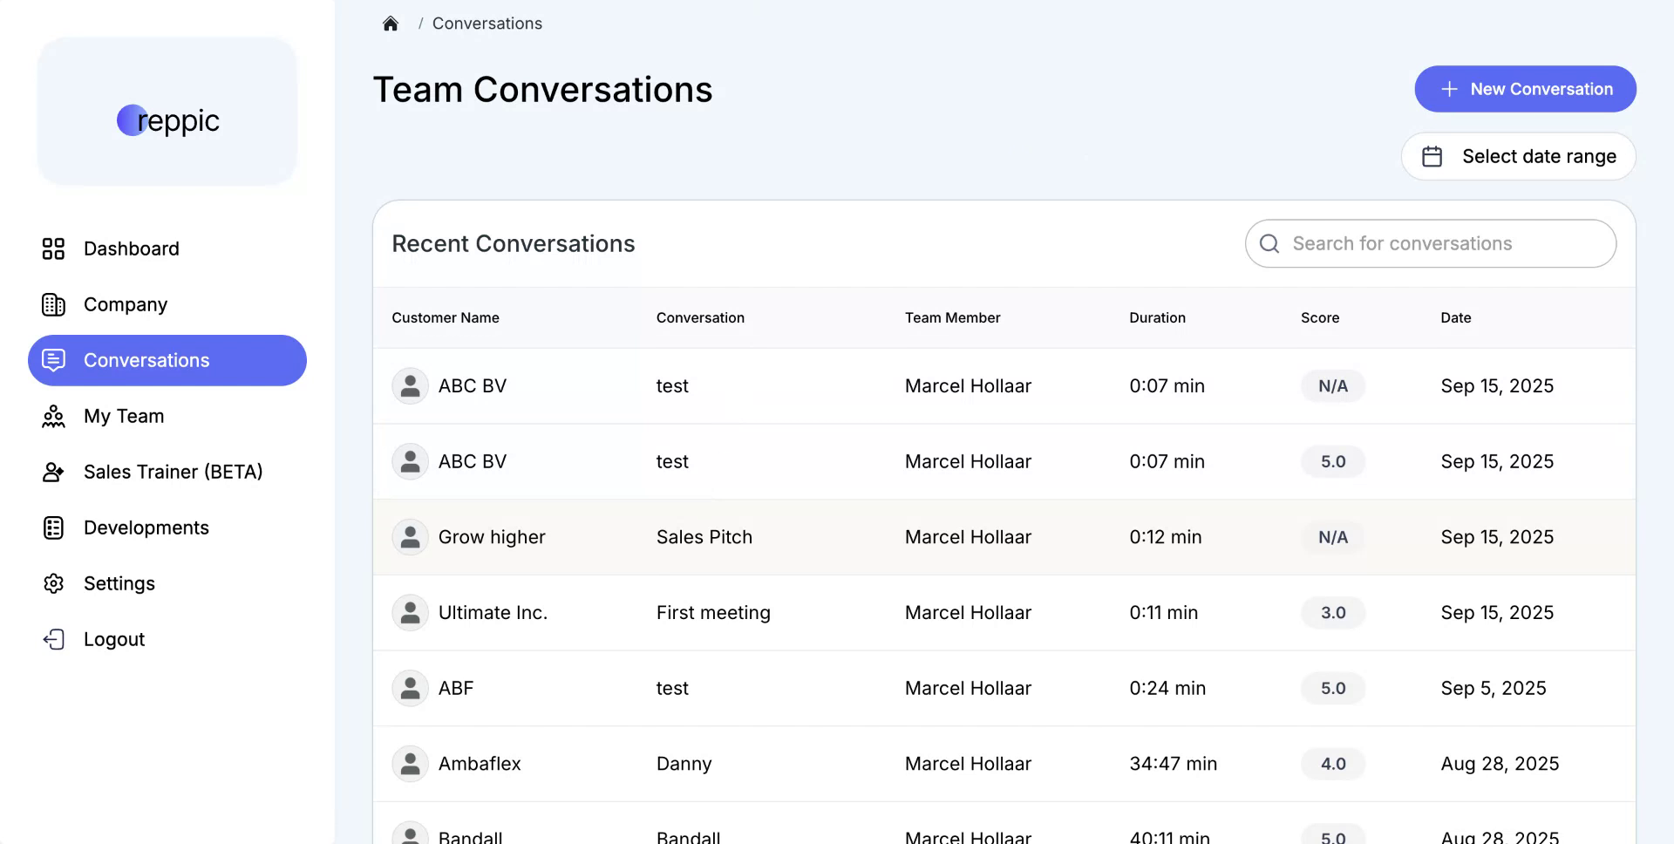Start a New Conversation

(x=1525, y=89)
